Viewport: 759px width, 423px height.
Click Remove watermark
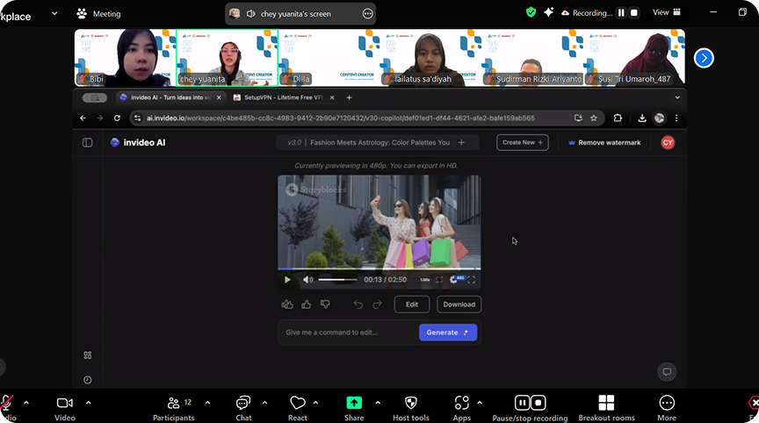pos(604,143)
